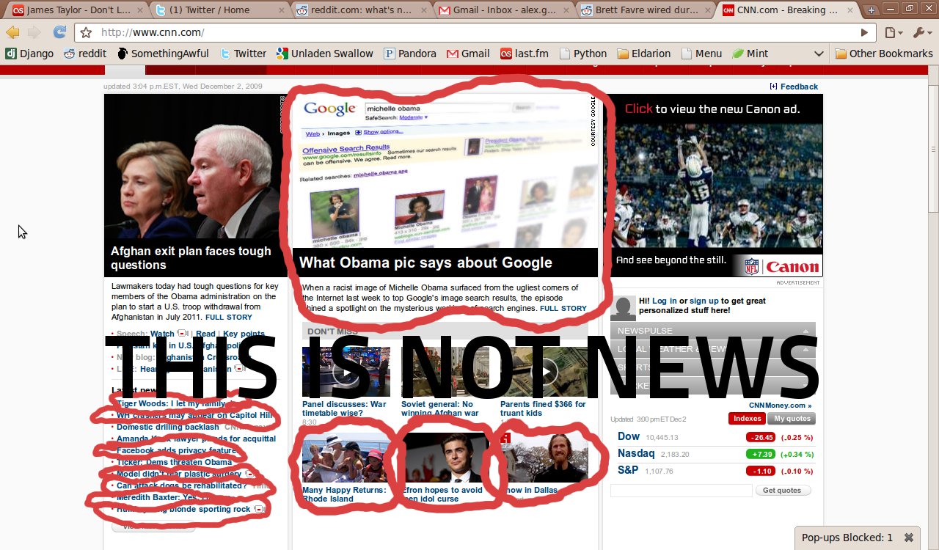Open WH crashers may appear on Capitol Hill

pos(194,415)
